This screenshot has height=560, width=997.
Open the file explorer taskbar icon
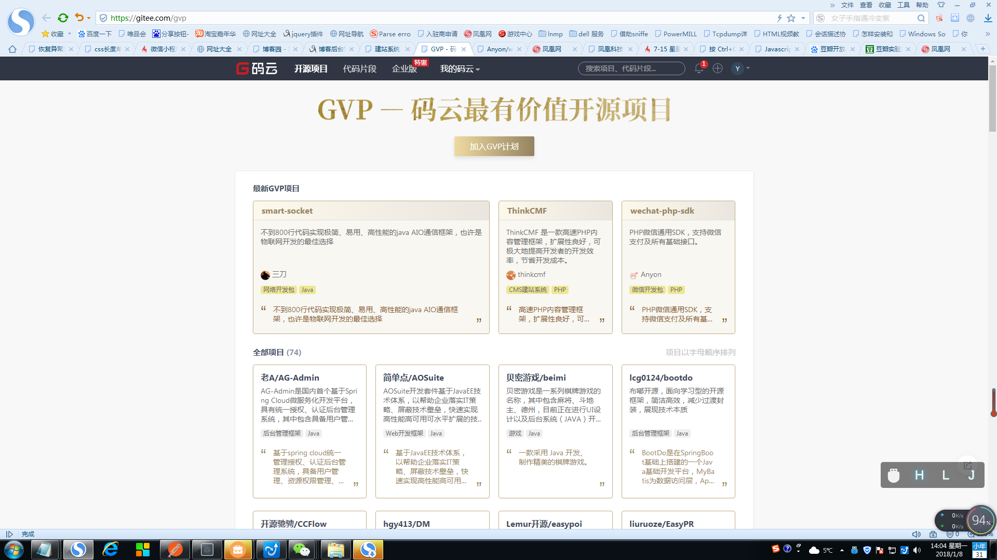coord(335,550)
